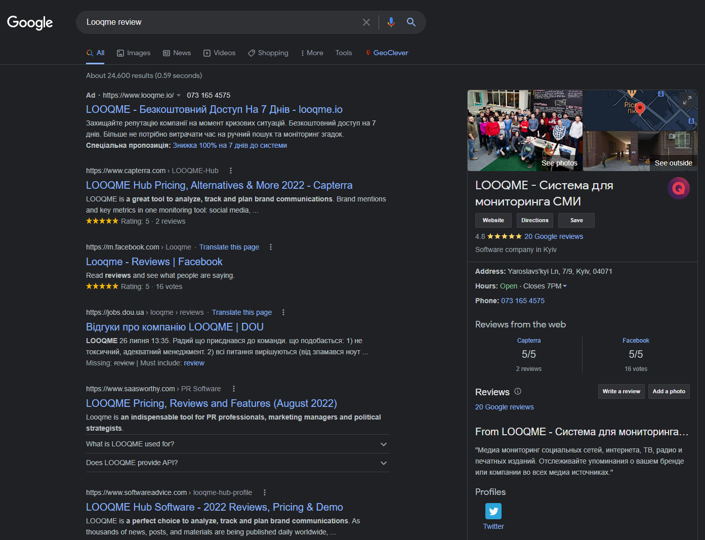The height and width of the screenshot is (540, 705).
Task: Submit search with magnifier icon
Action: point(411,22)
